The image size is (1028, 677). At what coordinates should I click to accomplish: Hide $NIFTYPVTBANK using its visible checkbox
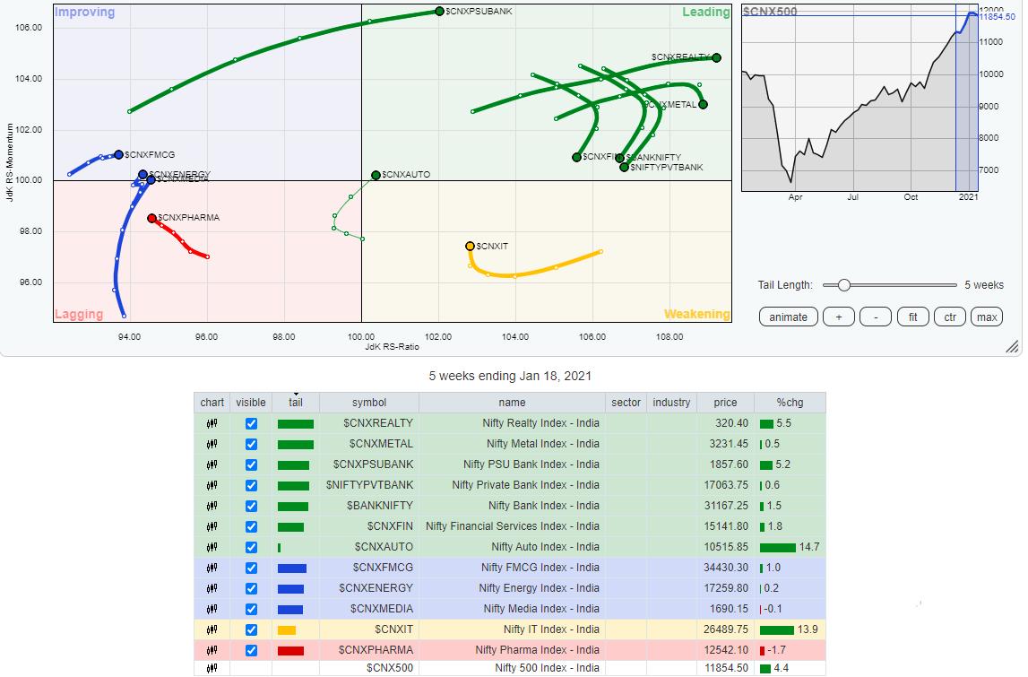pos(251,485)
